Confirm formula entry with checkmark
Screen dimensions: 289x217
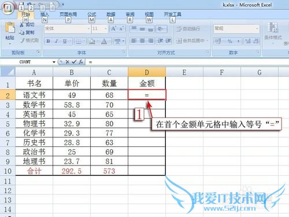74,62
